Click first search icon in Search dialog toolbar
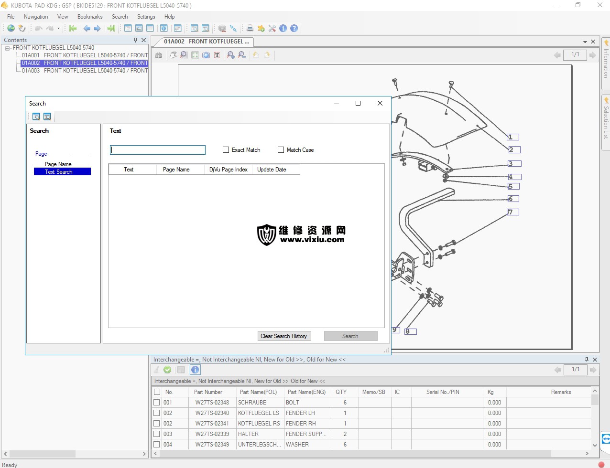This screenshot has height=468, width=610. tap(36, 116)
